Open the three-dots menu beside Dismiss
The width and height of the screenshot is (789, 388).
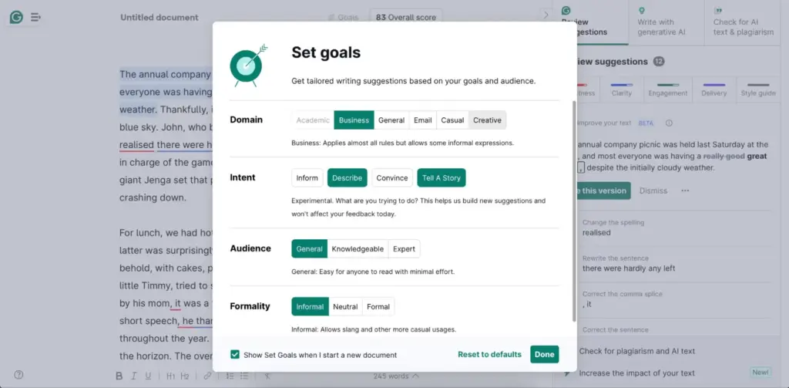click(685, 191)
